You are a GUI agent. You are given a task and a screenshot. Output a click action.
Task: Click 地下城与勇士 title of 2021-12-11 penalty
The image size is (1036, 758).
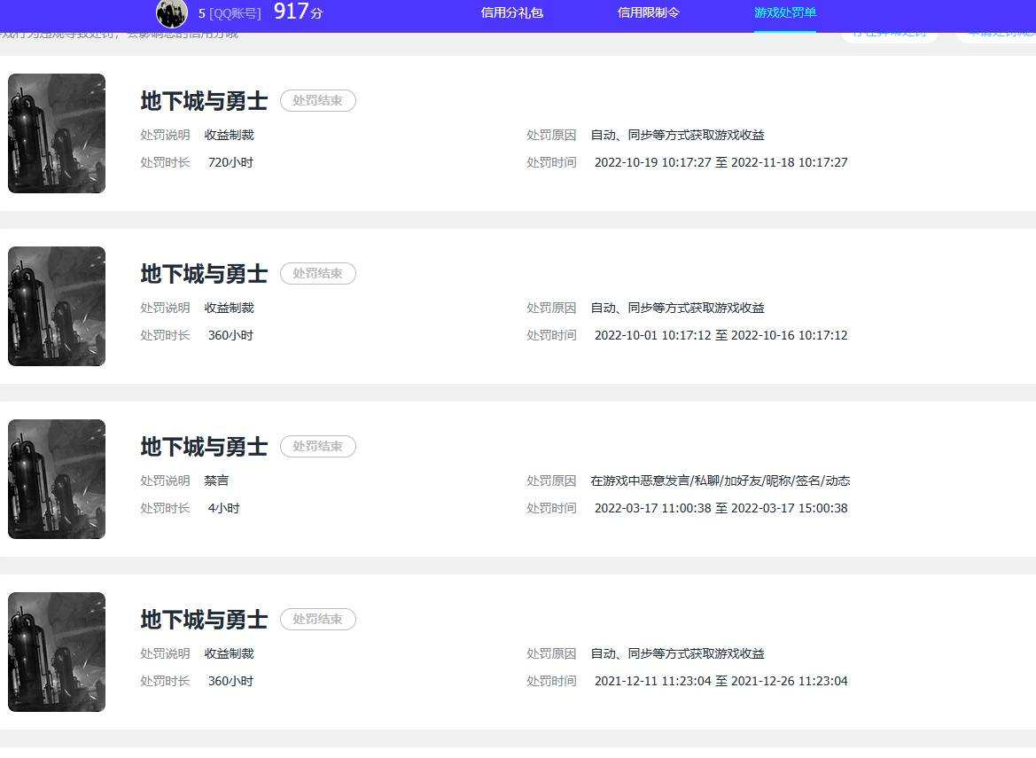click(204, 620)
